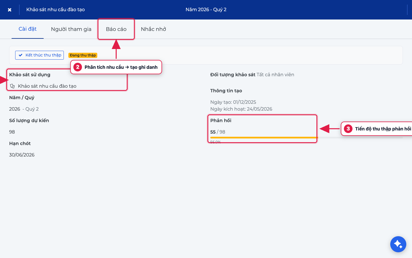
Task: Click the response count 55 / 98
Action: click(x=218, y=132)
